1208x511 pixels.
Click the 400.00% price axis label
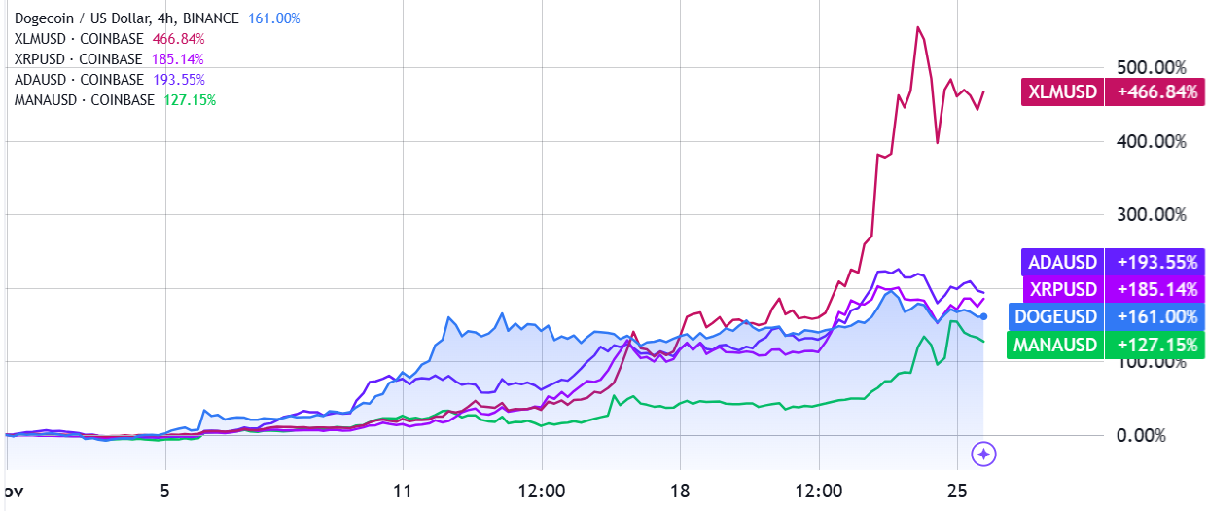1152,141
